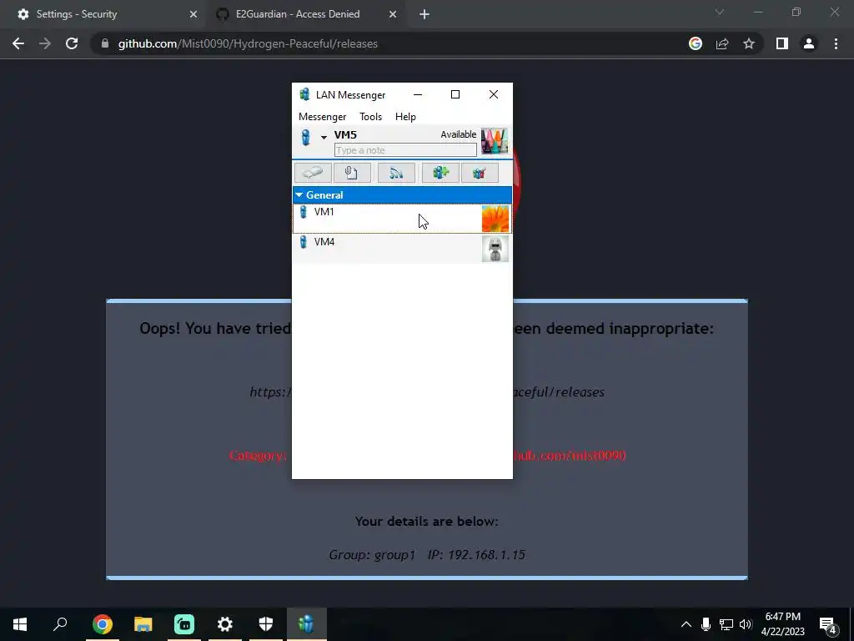The image size is (854, 641).
Task: Click the Send file paperclip button
Action: pos(352,173)
